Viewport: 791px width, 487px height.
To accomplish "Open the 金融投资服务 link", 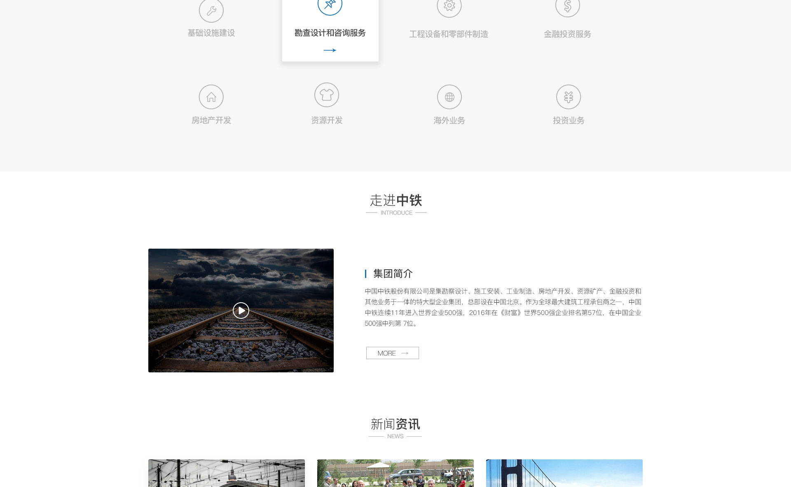I will (568, 34).
